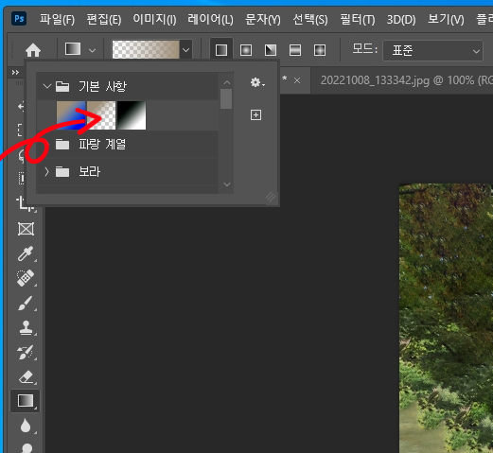Select the Eyedropper tool
Viewport: 493px width, 453px height.
click(x=26, y=253)
